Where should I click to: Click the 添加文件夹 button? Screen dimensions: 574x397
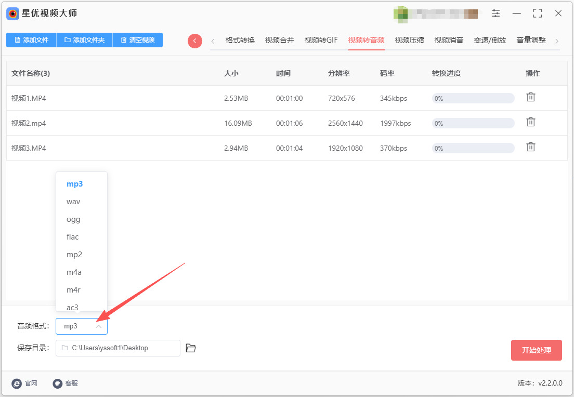coord(85,40)
